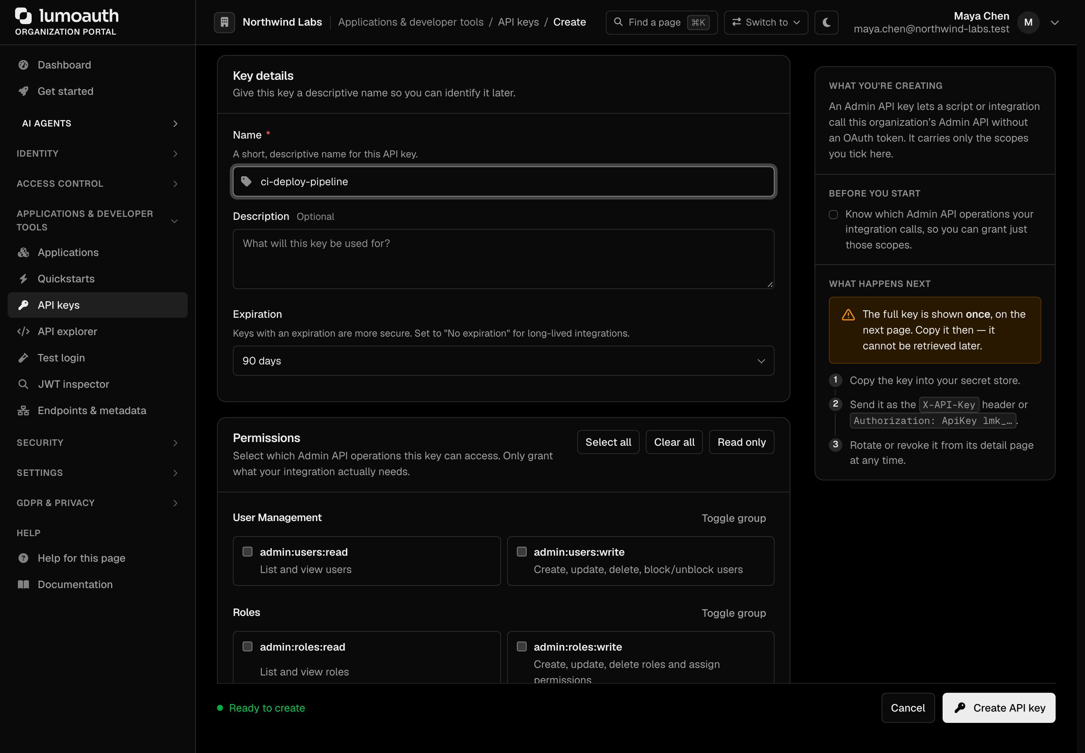Open Help for this page
The height and width of the screenshot is (753, 1085).
coord(97,558)
